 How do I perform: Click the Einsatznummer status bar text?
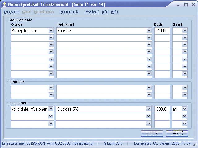(47, 143)
